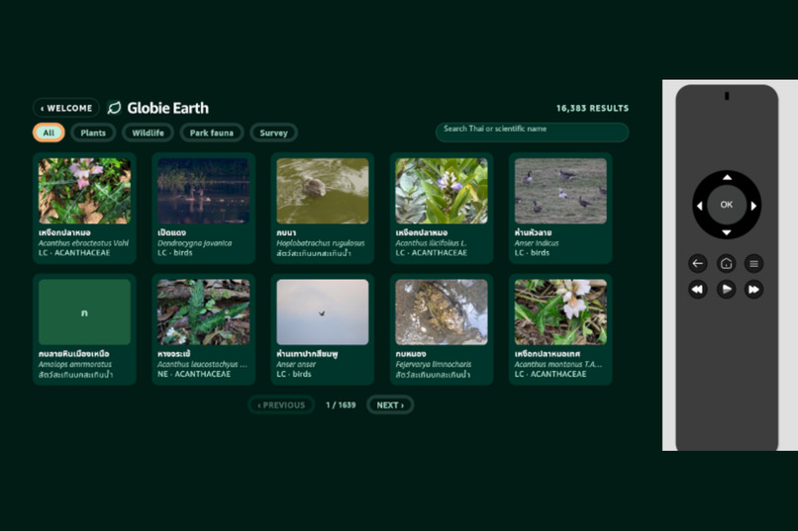The image size is (798, 531).
Task: Click the NE - ACANTHACEAE status label
Action: point(194,374)
